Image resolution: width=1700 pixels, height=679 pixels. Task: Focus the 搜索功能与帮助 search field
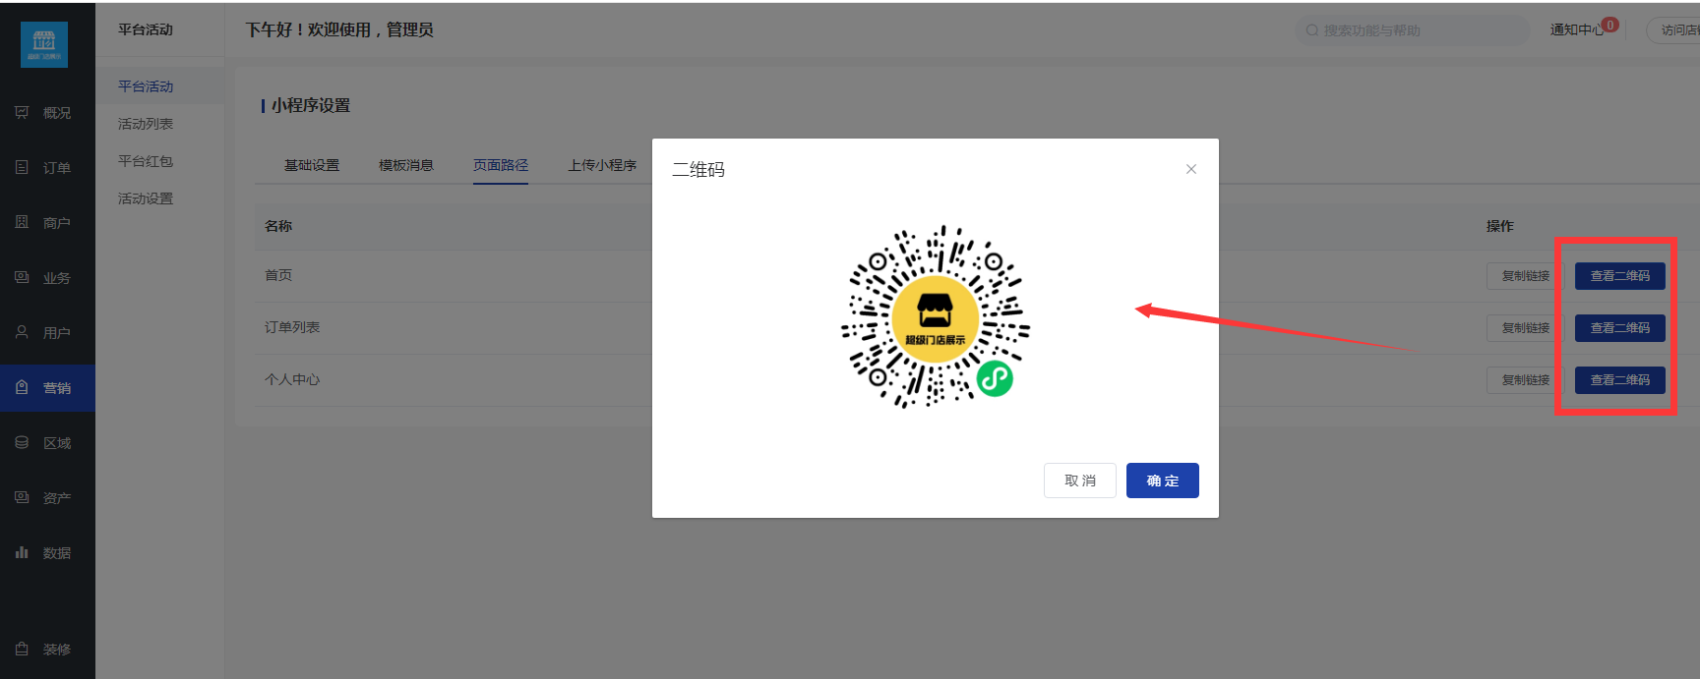click(1413, 30)
